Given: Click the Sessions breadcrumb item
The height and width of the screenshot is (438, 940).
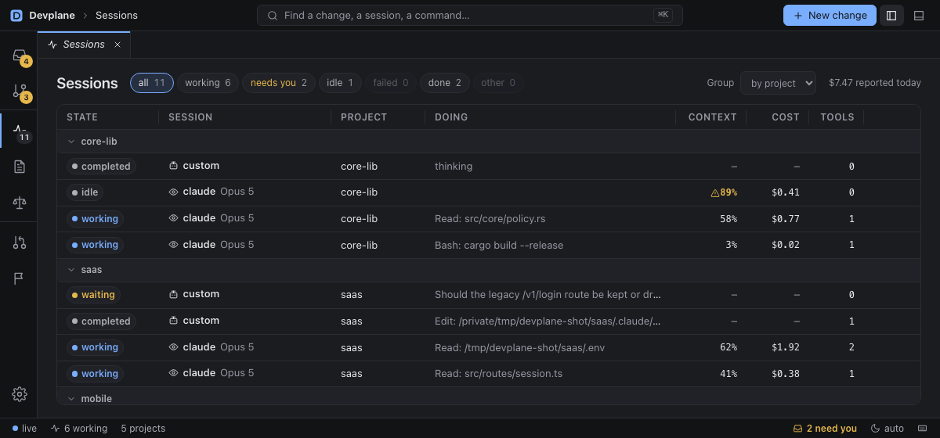Looking at the screenshot, I should tap(116, 15).
